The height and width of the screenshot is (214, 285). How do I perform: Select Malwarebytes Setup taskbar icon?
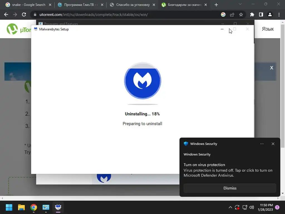coord(58,207)
